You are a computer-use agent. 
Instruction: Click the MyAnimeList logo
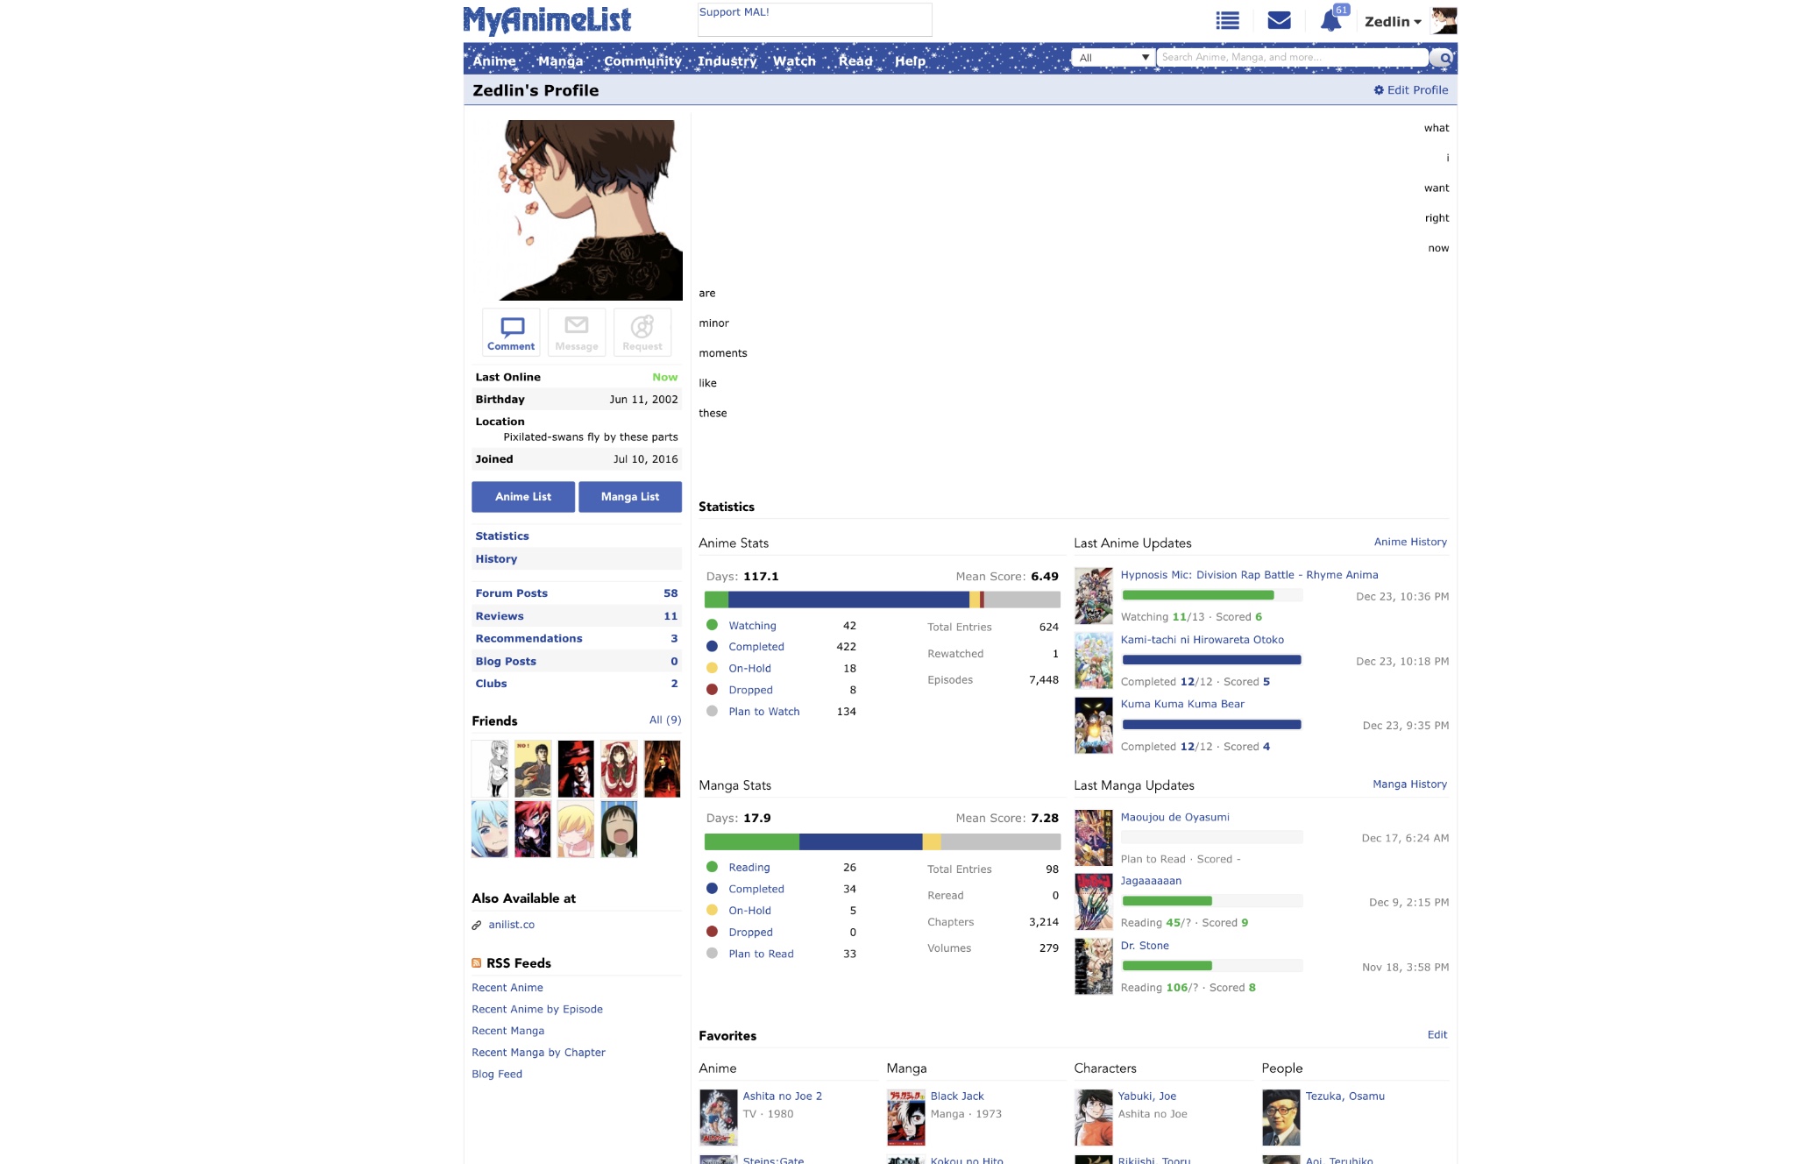coord(548,19)
